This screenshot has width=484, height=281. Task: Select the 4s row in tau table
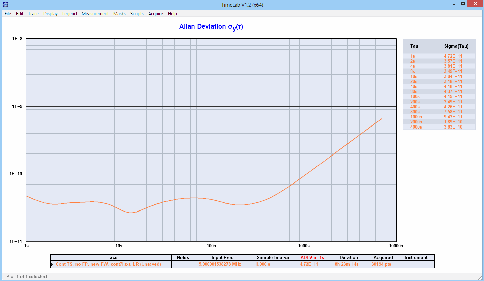439,66
